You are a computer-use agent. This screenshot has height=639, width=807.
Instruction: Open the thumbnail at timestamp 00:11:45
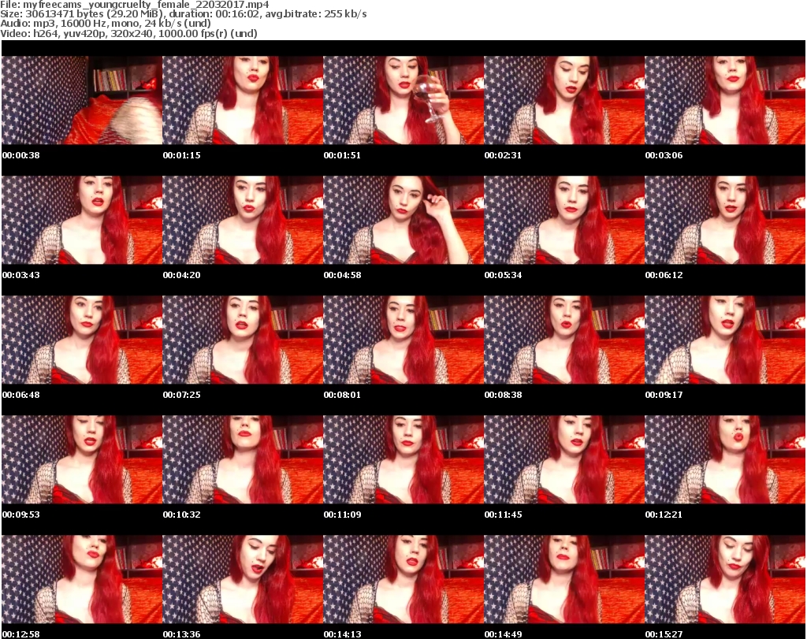(x=564, y=460)
